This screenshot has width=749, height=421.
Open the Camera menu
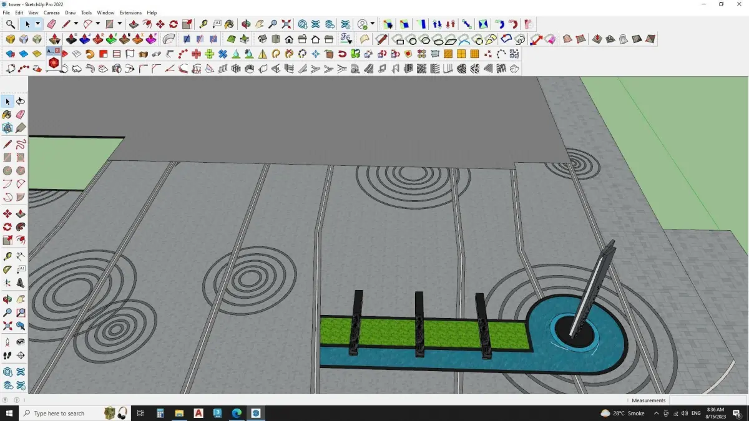point(52,12)
